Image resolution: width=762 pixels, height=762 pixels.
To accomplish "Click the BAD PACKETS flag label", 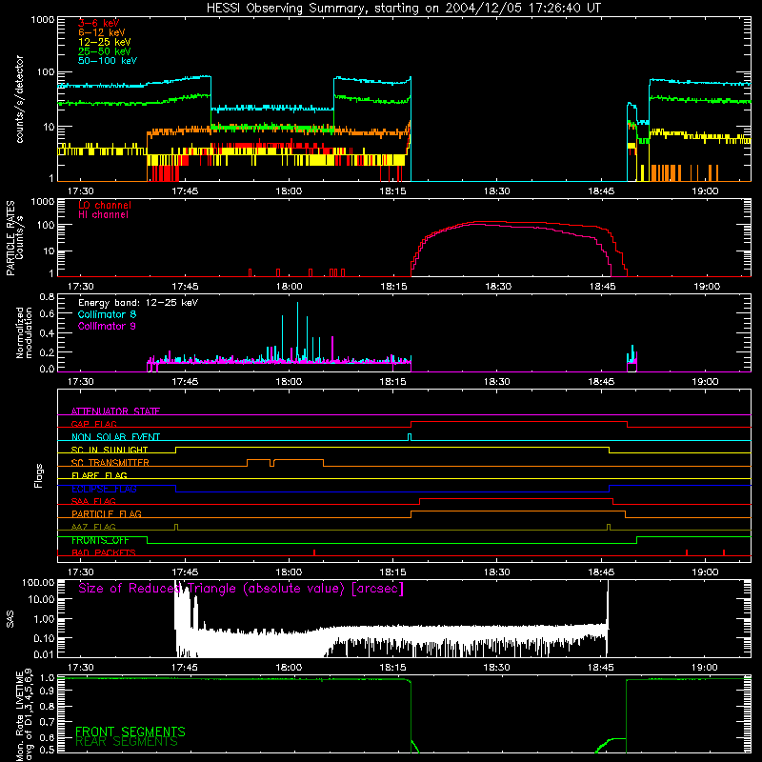I will point(104,552).
